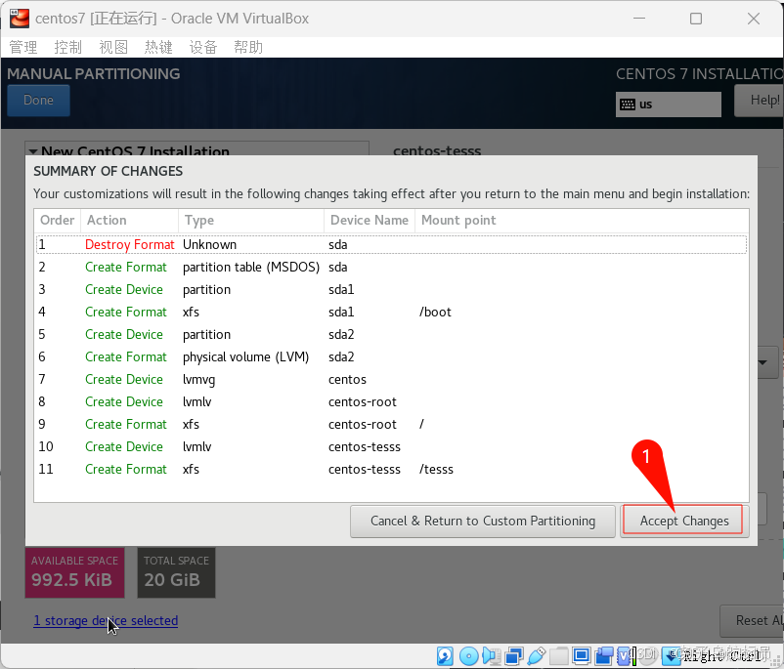Open the 管理 menu
Viewport: 784px width, 669px height.
(x=23, y=48)
